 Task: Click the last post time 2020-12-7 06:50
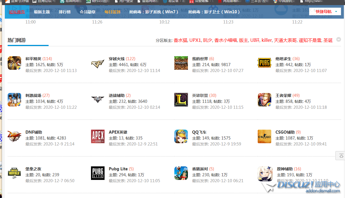pyautogui.click(x=59, y=181)
